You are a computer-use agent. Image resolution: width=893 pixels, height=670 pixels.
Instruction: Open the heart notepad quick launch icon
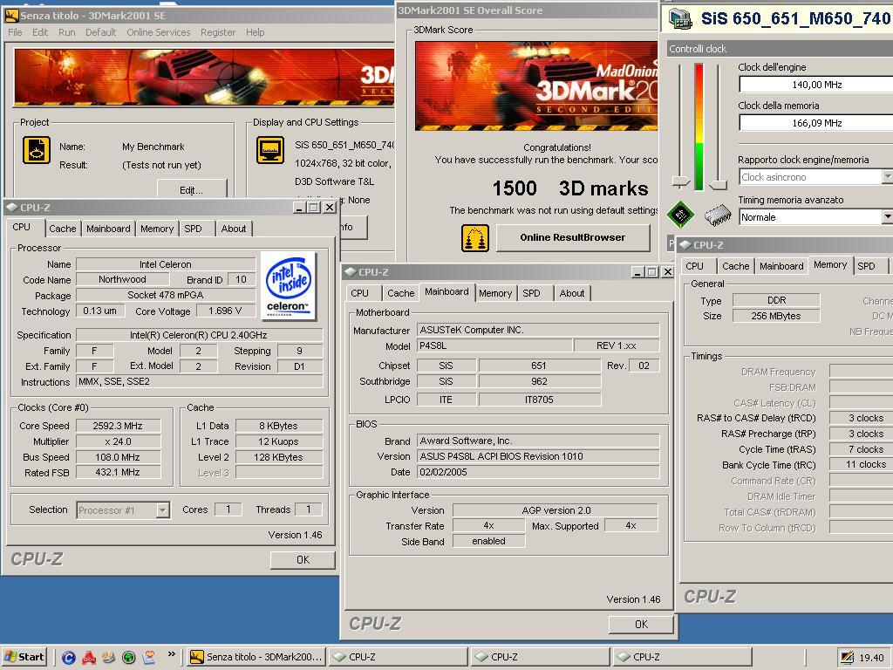pos(149,658)
